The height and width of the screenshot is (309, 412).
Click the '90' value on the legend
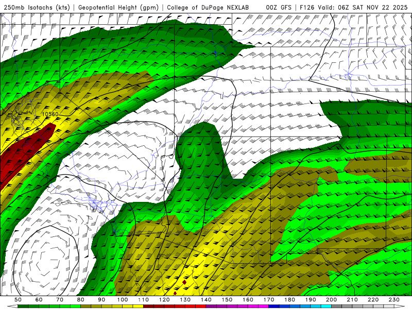tap(101, 300)
